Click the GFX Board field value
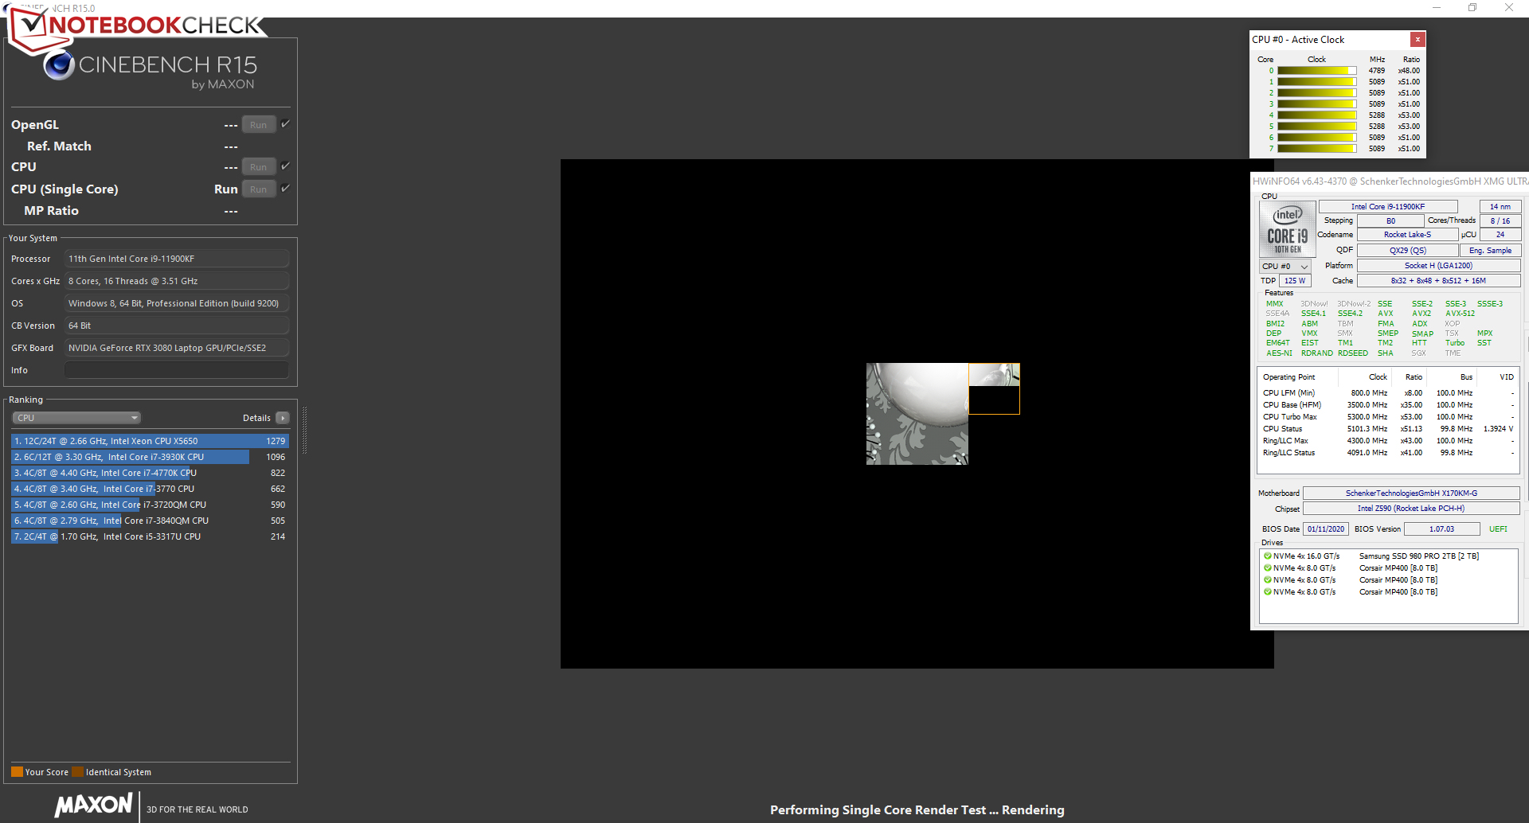Image resolution: width=1529 pixels, height=823 pixels. (x=177, y=348)
